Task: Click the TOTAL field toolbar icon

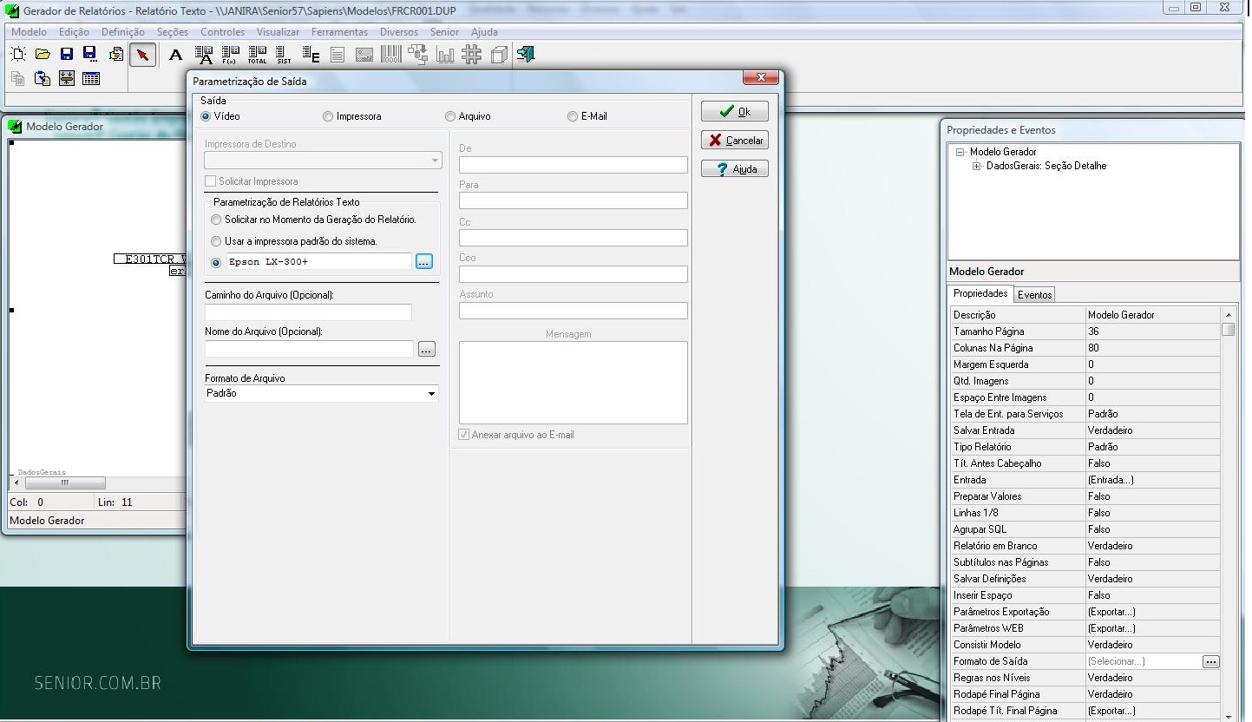Action: click(258, 56)
